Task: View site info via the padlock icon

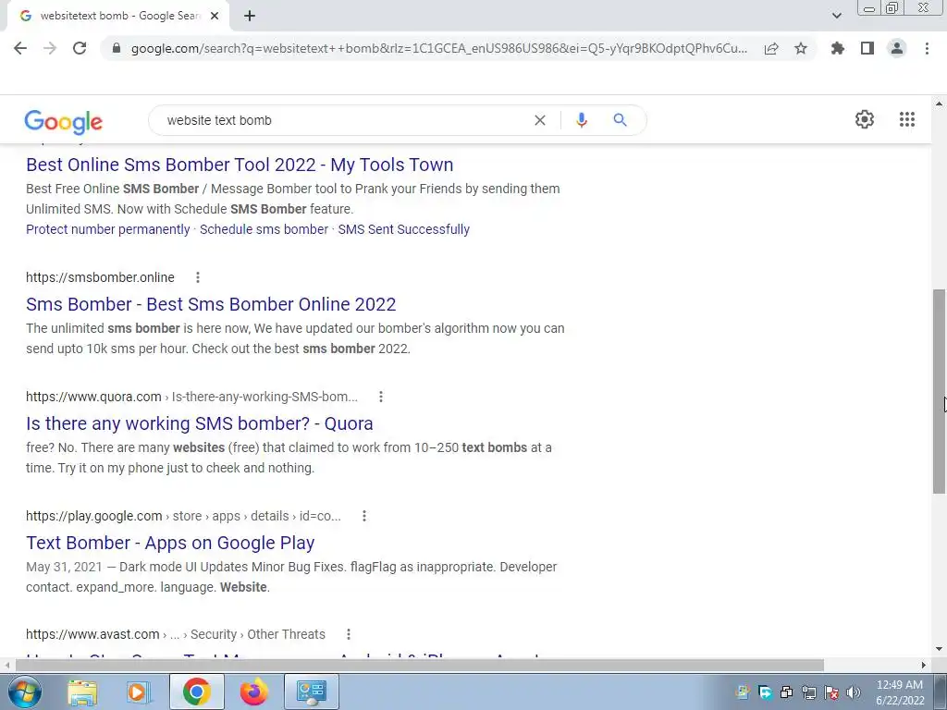Action: (117, 48)
